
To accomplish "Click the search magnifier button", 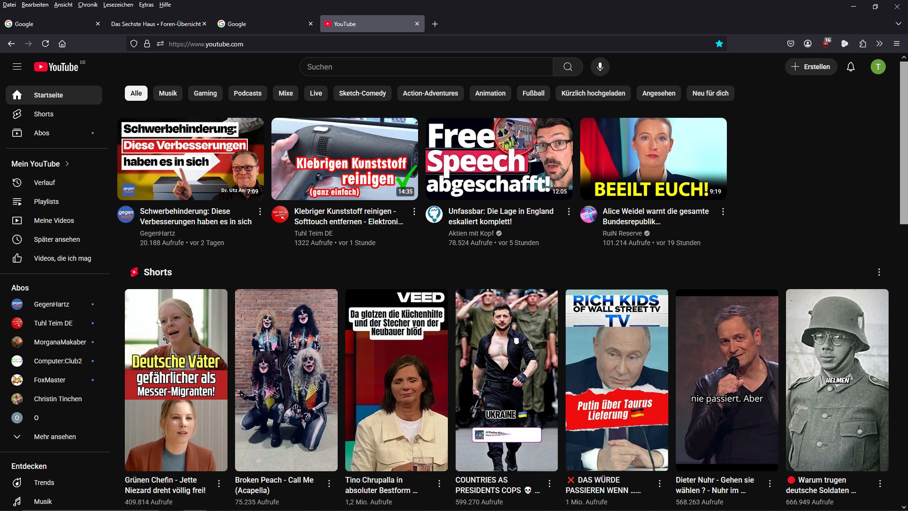I will (567, 67).
